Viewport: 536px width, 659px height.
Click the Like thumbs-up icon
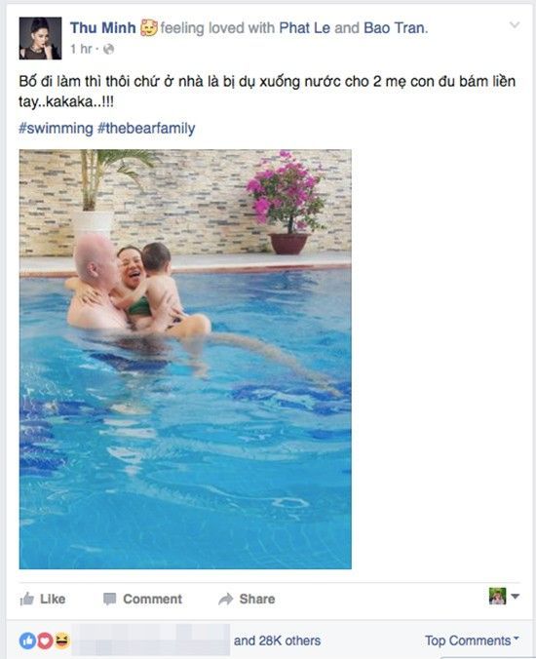coord(26,599)
